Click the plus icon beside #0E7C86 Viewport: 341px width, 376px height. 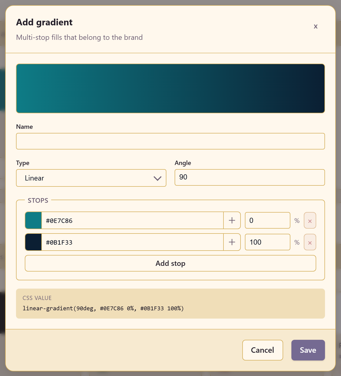click(x=232, y=220)
